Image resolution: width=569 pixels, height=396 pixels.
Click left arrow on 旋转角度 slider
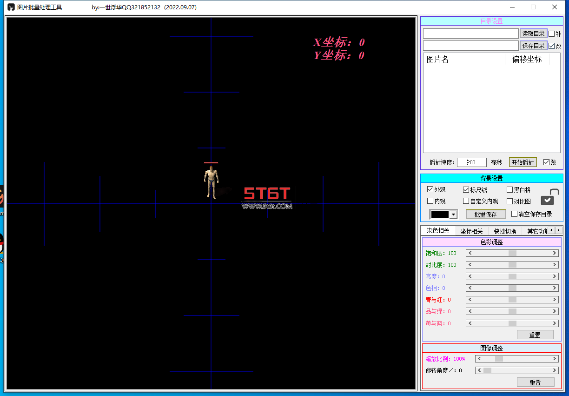pyautogui.click(x=479, y=370)
